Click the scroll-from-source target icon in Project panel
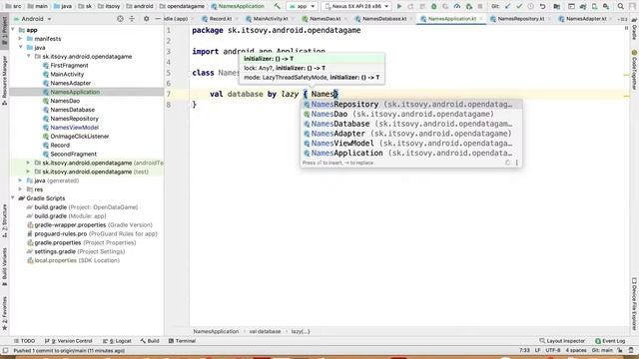Image resolution: width=639 pixels, height=359 pixels. (120, 19)
